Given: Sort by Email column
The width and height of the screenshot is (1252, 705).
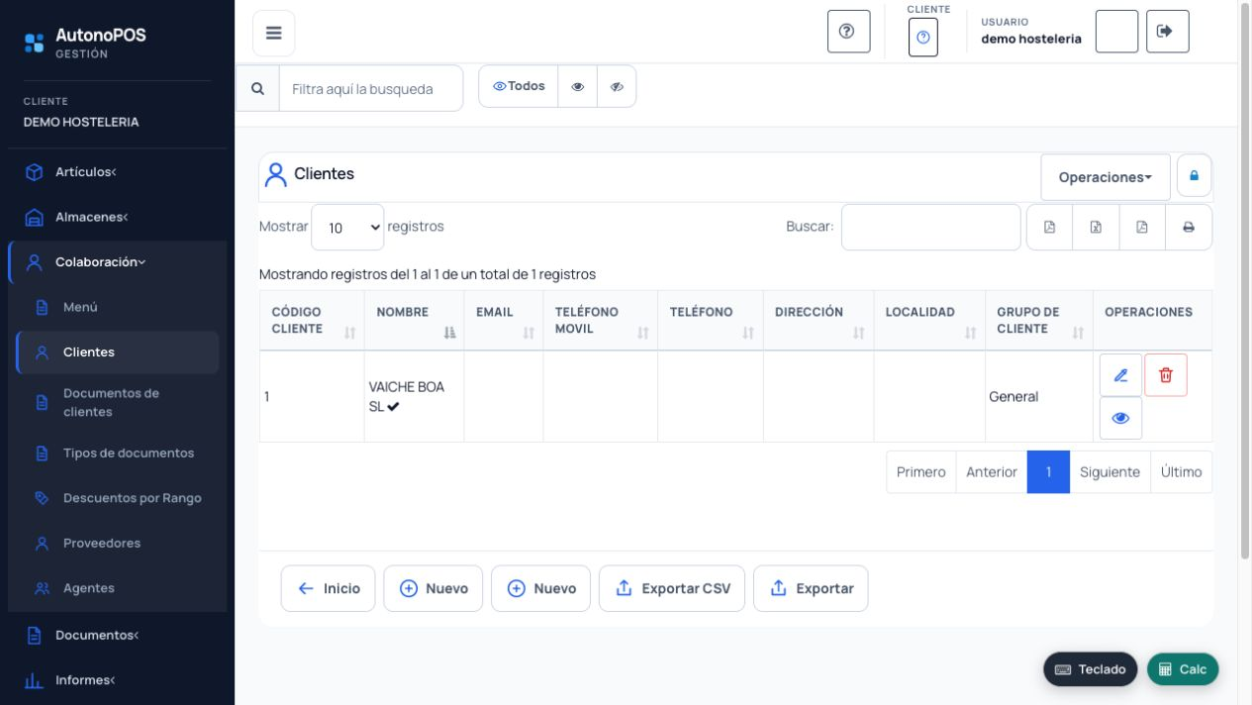Looking at the screenshot, I should (504, 321).
